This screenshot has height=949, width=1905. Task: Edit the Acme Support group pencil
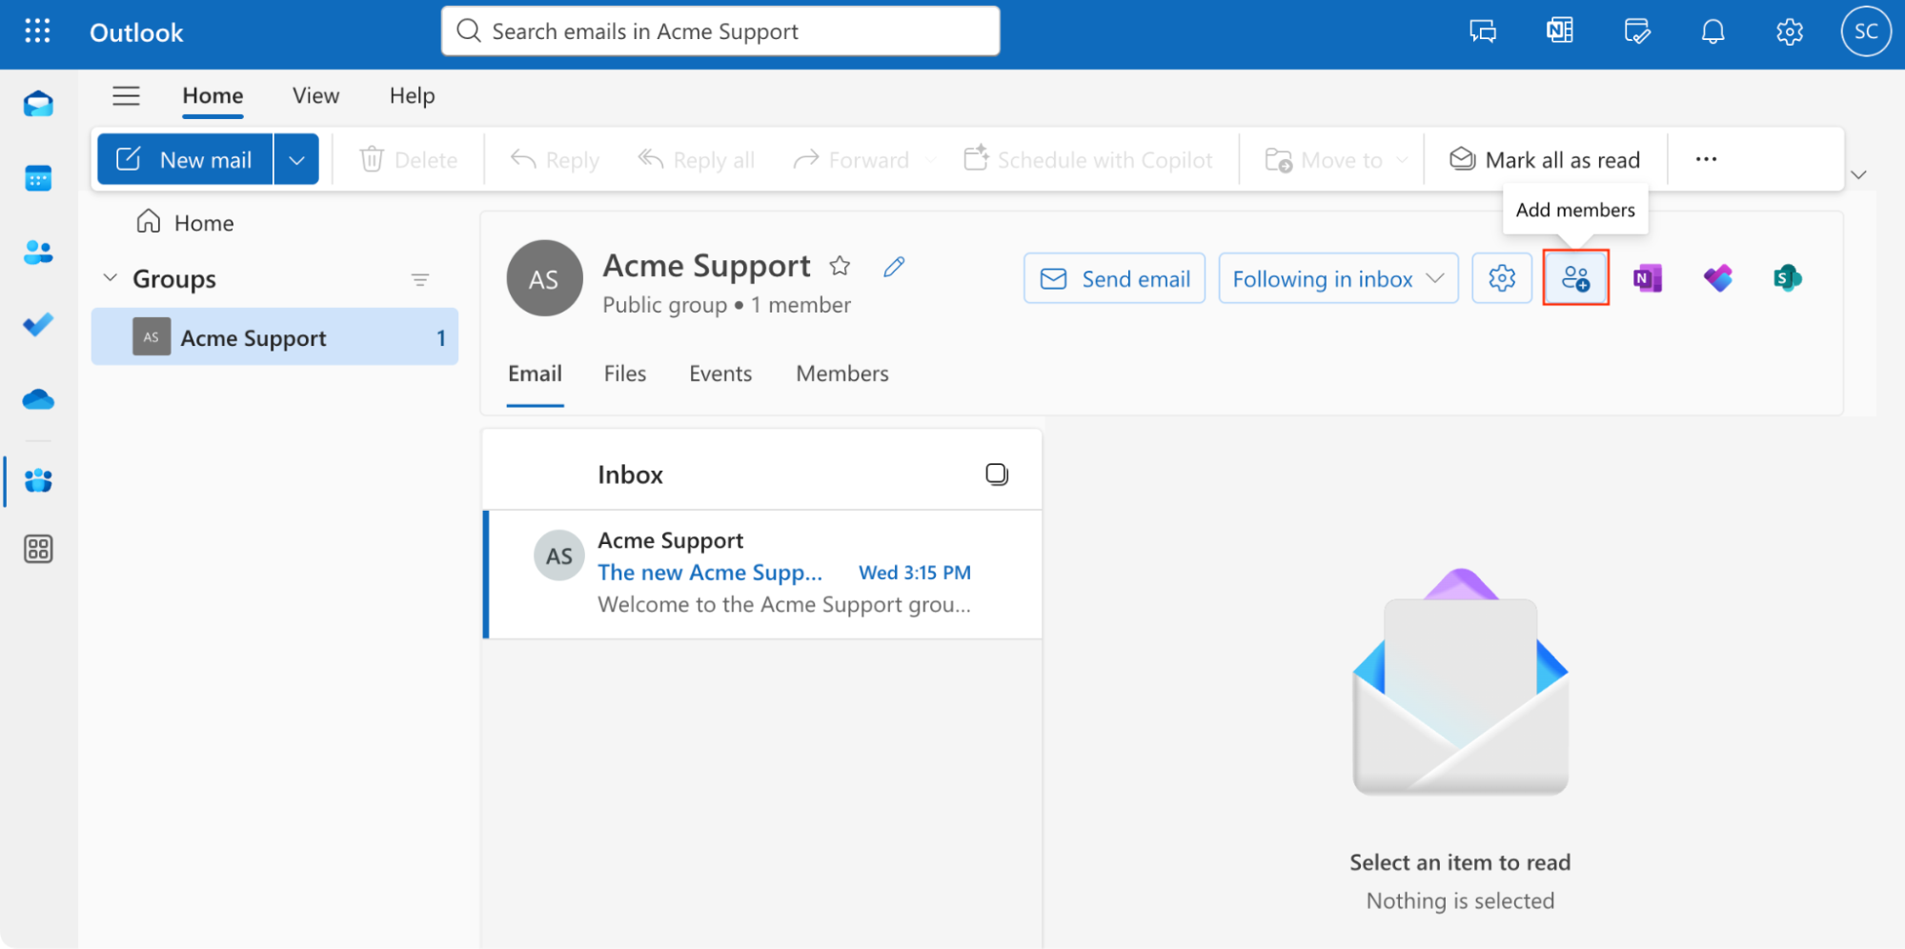pos(894,266)
